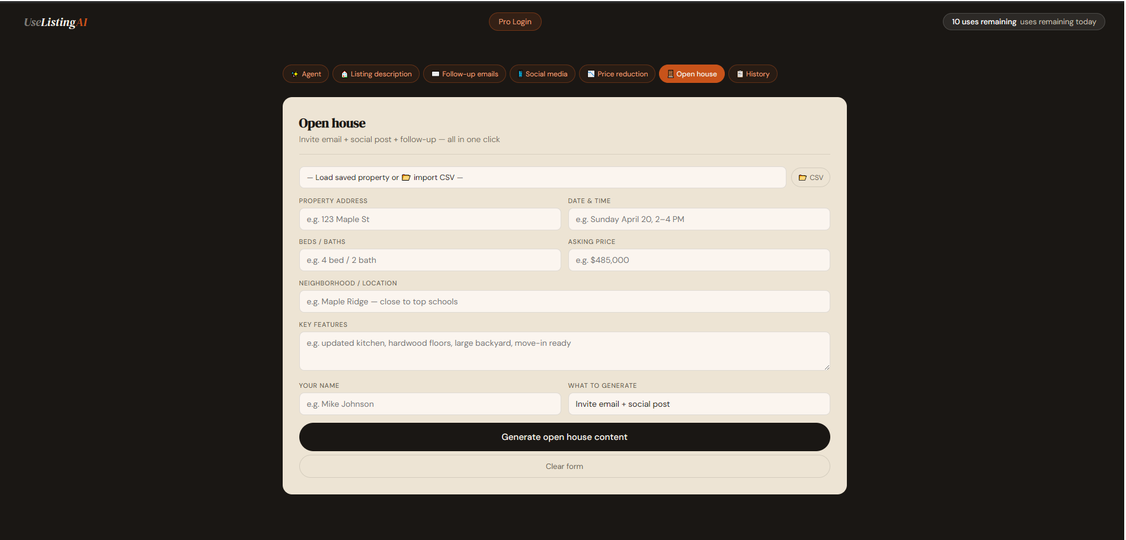Screen dimensions: 1126x540
Task: Focus the Property Address input field
Action: 430,219
